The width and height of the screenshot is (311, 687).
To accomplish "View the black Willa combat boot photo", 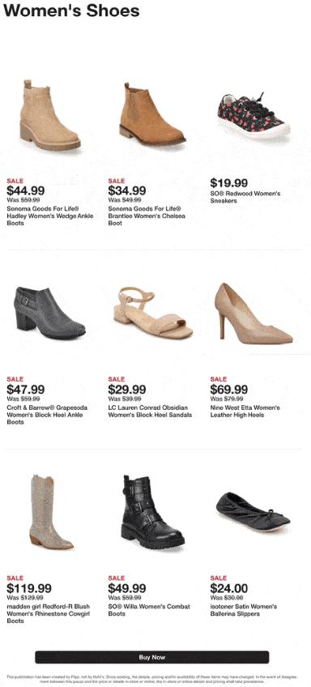I will [x=152, y=512].
